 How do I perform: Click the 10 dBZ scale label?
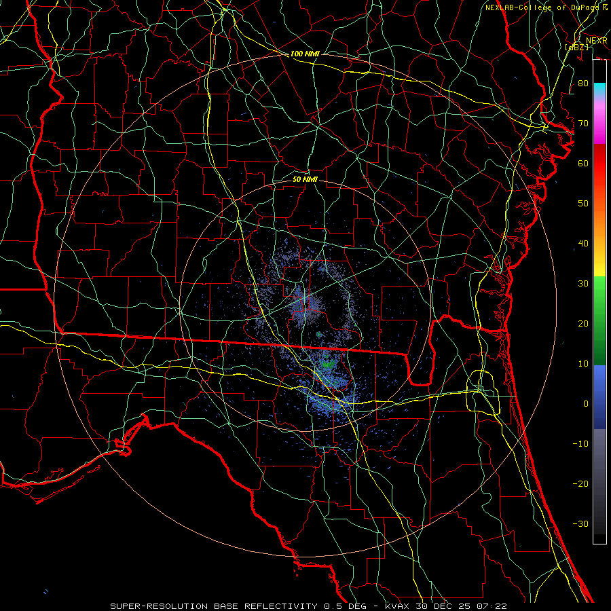tap(583, 364)
